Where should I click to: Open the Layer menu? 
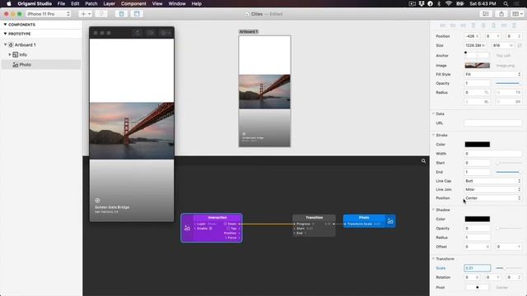pyautogui.click(x=110, y=3)
